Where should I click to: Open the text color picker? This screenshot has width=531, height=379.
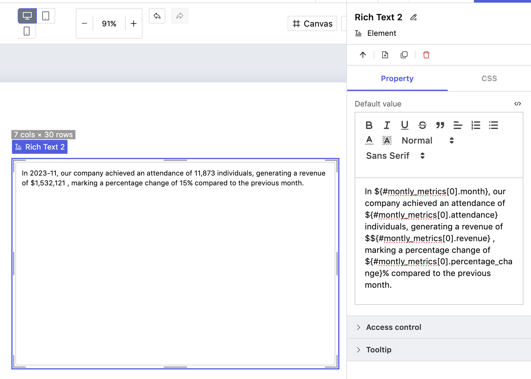369,140
